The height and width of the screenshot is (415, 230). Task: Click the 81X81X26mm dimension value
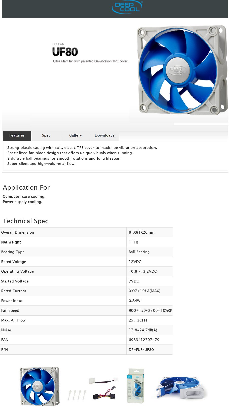point(142,232)
